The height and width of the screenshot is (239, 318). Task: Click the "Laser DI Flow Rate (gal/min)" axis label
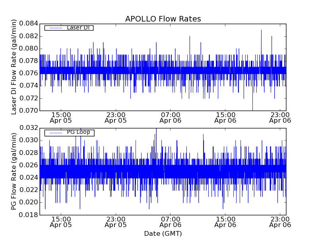(14, 67)
